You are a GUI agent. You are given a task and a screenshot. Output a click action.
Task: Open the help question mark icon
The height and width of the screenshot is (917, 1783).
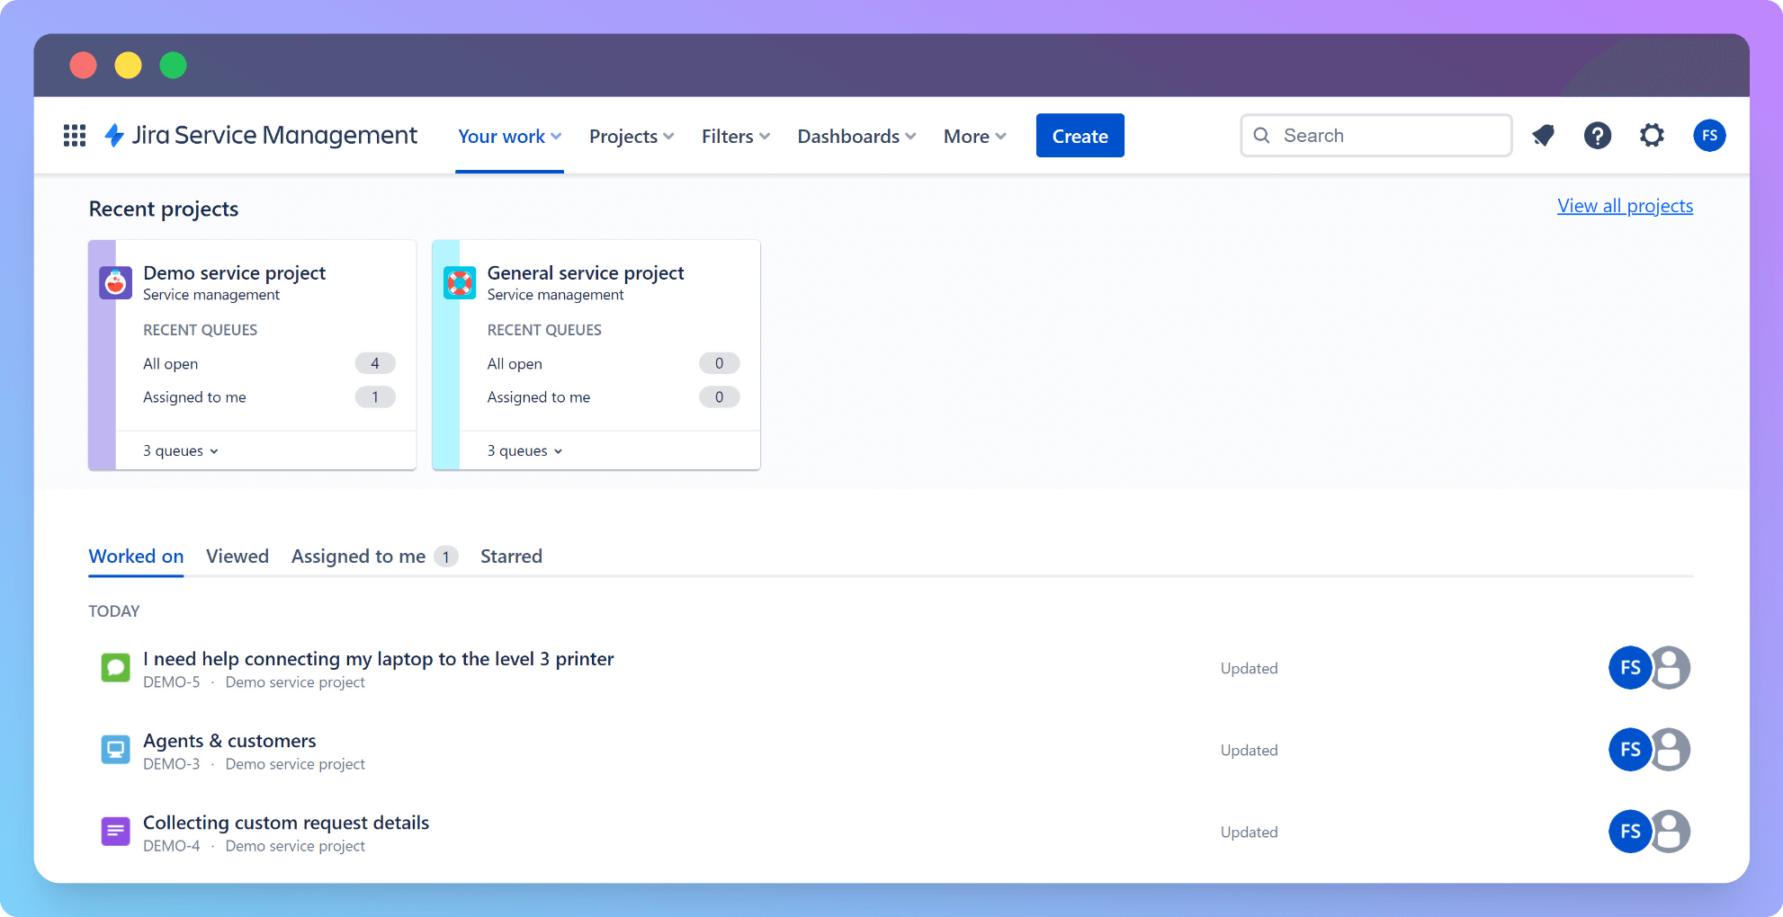click(x=1598, y=136)
